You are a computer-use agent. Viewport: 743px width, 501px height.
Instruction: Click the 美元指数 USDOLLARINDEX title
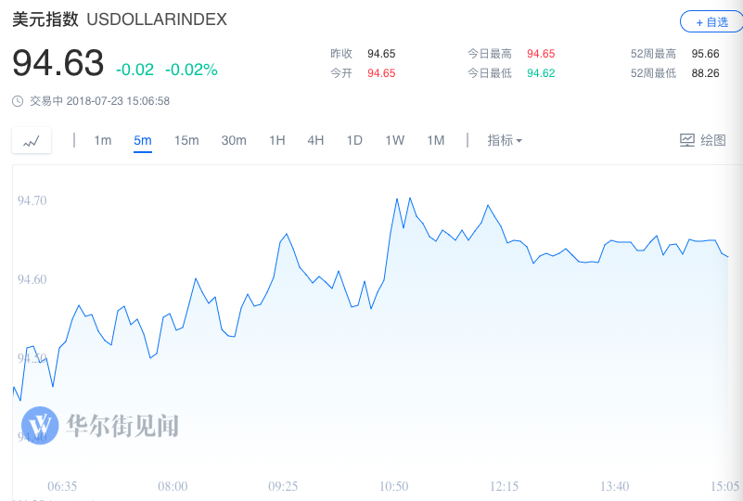point(120,19)
